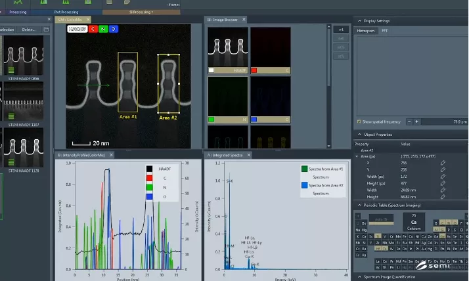Increase spatial frequency with plus button
Viewport: 469px width, 281px height.
click(416, 121)
